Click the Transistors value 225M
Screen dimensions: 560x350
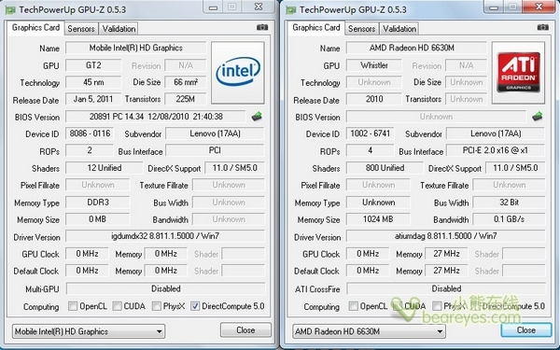[x=186, y=99]
